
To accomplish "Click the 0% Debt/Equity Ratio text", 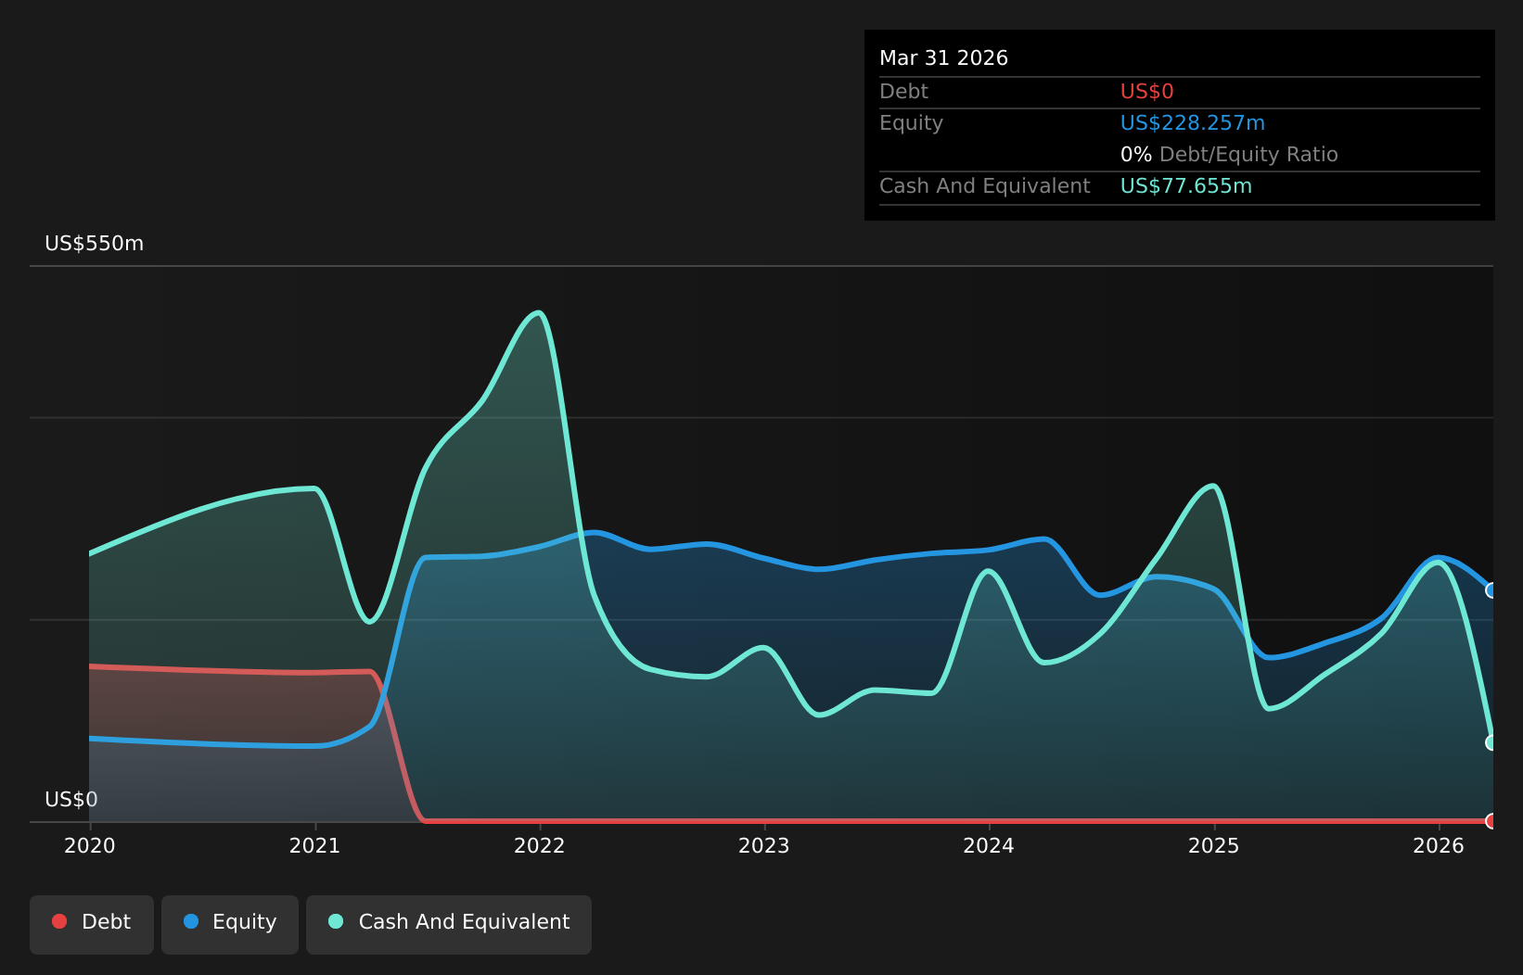I will 1229,155.
